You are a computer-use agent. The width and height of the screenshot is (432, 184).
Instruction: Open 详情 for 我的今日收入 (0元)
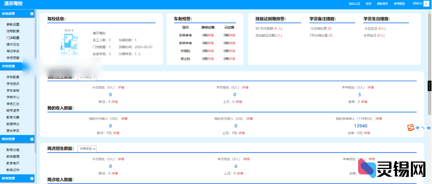124,119
